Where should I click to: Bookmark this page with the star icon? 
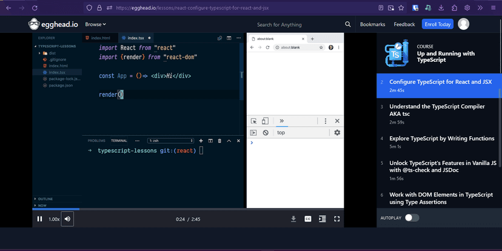401,8
